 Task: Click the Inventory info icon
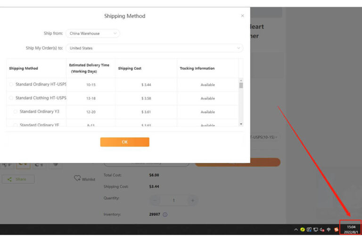(x=165, y=215)
